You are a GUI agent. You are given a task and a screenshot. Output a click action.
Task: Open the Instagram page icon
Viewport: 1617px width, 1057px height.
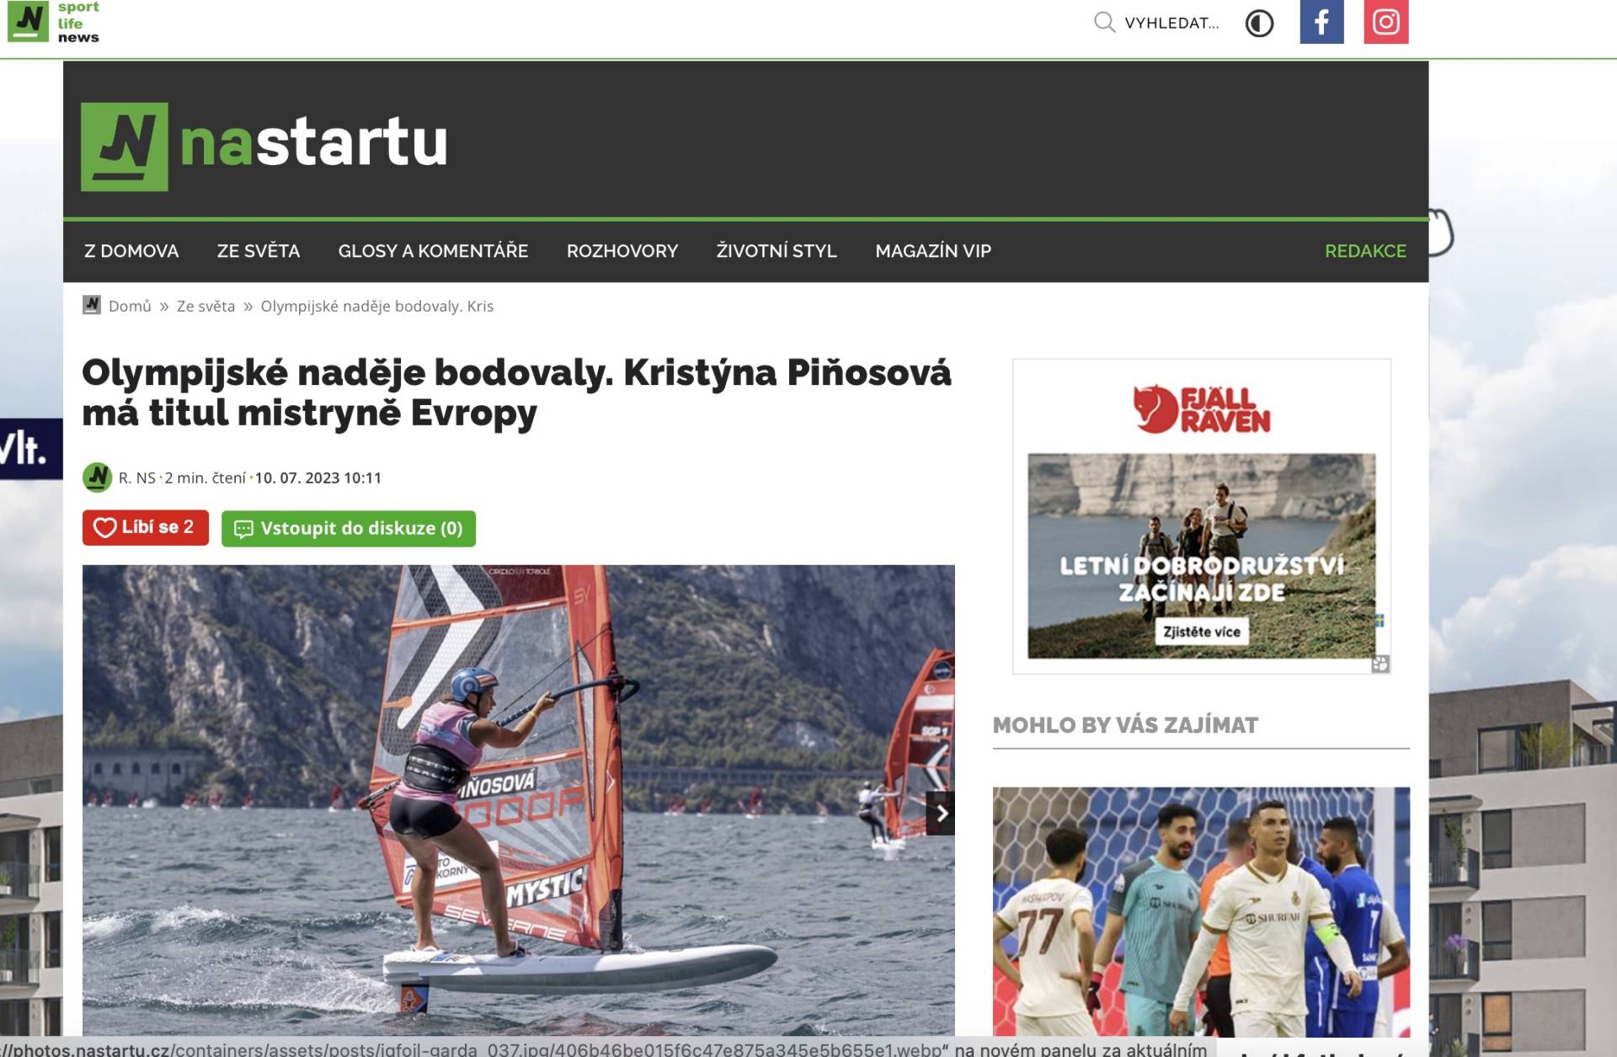1386,22
